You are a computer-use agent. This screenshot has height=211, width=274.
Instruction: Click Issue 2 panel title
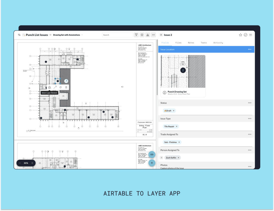point(168,35)
